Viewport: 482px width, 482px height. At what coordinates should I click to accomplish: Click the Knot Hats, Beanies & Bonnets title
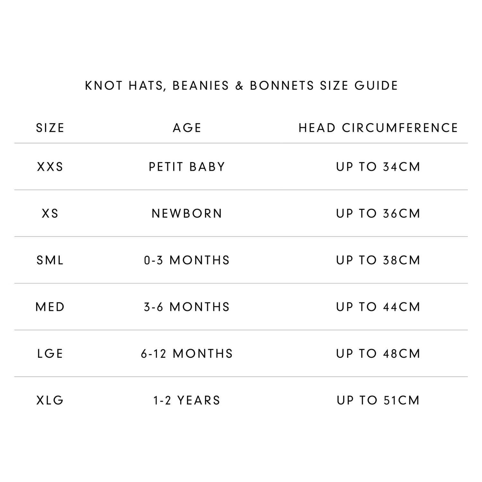coord(241,86)
